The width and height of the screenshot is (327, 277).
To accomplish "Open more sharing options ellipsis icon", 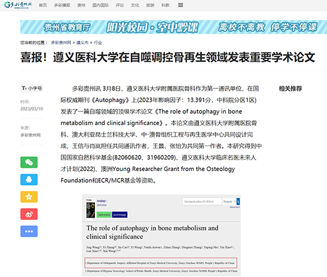I will pyautogui.click(x=29, y=231).
